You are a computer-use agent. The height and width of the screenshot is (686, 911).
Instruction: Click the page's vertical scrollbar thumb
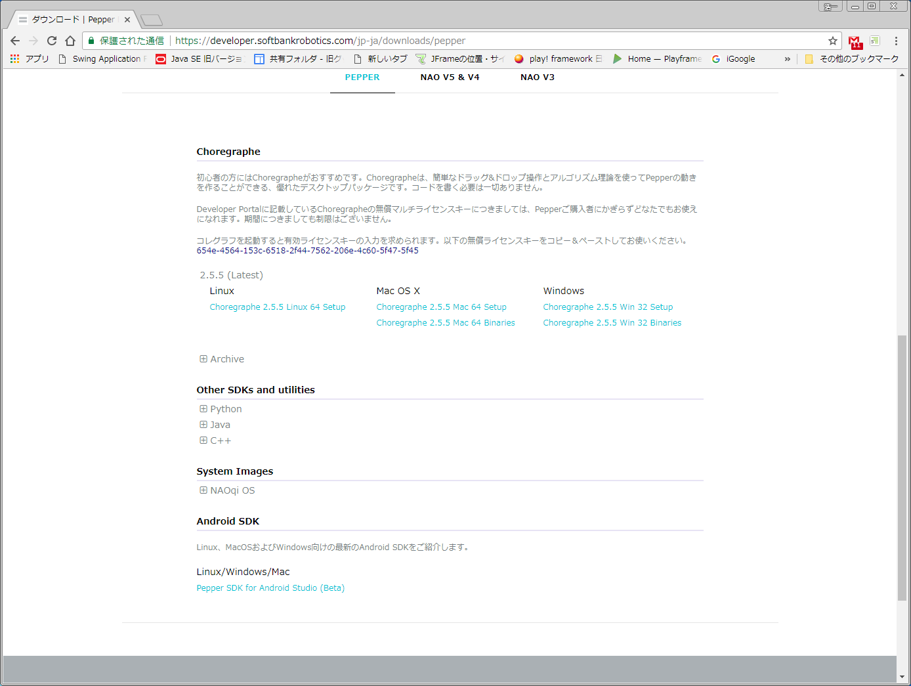902,467
